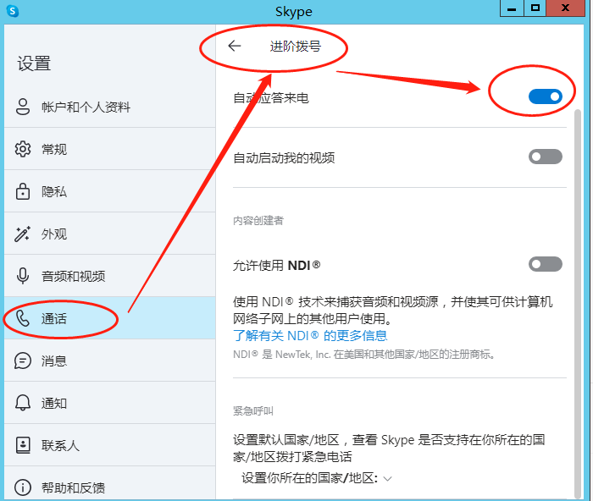Click the padlock icon beside 隐私
The width and height of the screenshot is (593, 501).
pyautogui.click(x=23, y=191)
